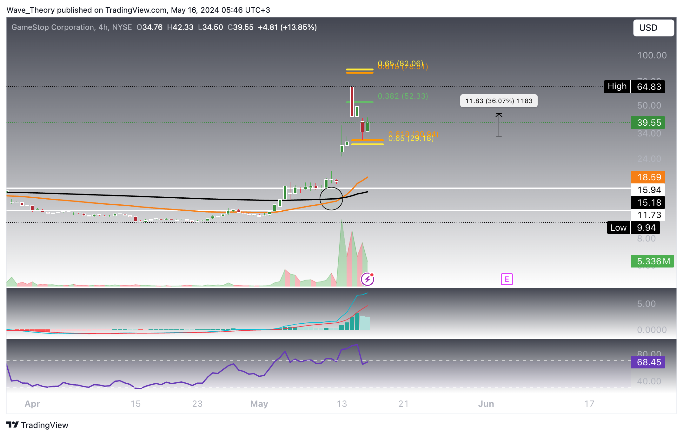Click the 0.65 (82.06) Fibonacci label
The image size is (683, 436).
401,63
